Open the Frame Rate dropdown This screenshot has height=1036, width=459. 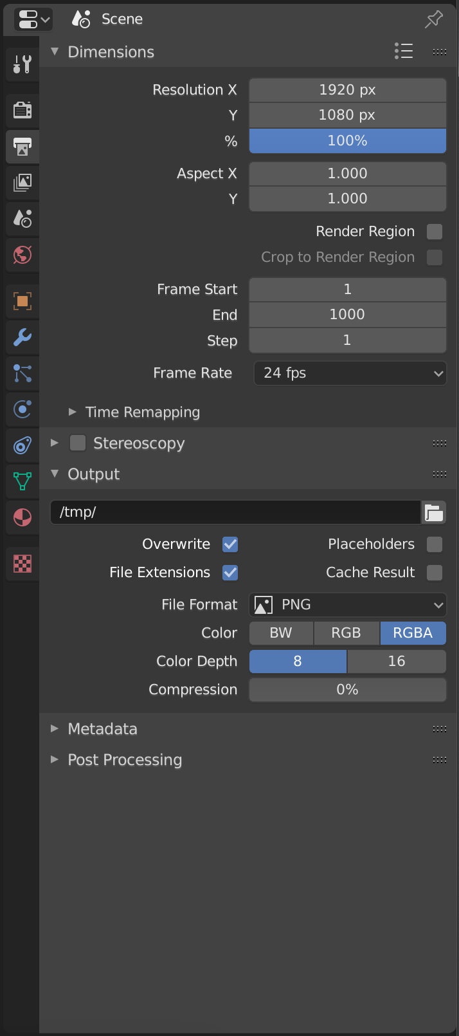pos(350,373)
